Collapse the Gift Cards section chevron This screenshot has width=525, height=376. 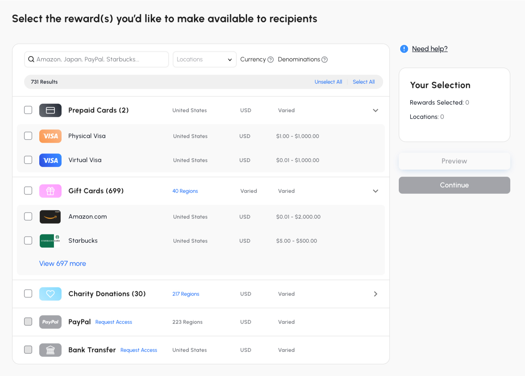pos(376,191)
